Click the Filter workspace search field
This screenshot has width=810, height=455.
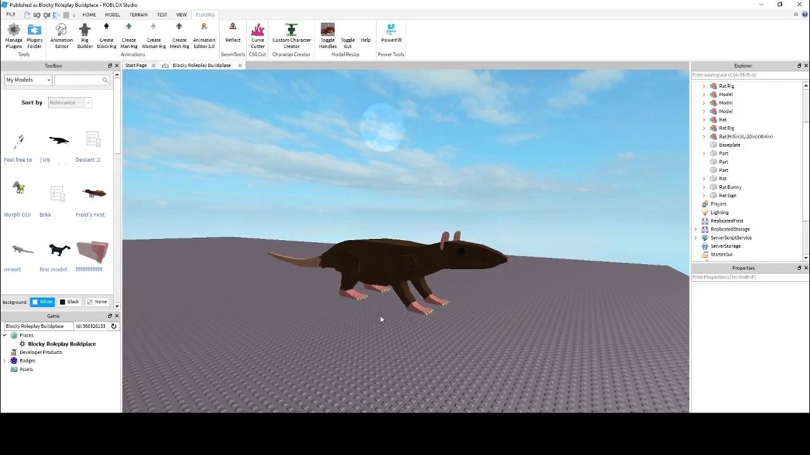[x=750, y=75]
